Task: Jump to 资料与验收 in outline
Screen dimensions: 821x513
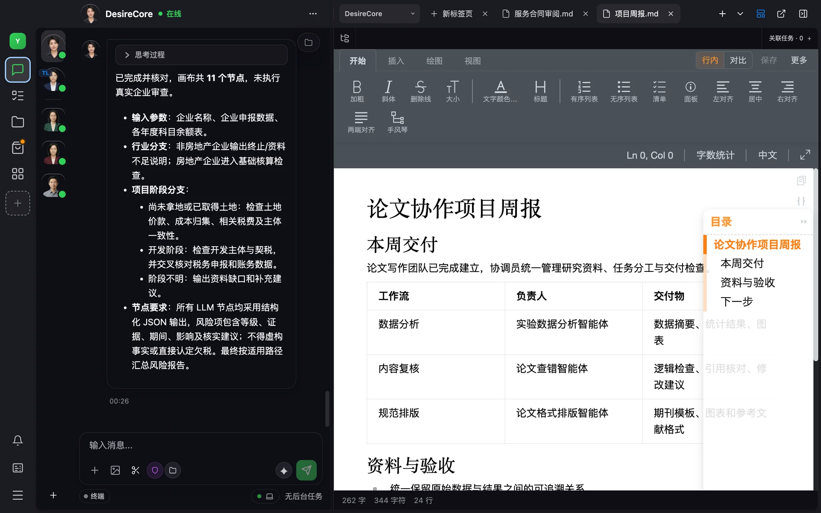Action: [x=747, y=282]
